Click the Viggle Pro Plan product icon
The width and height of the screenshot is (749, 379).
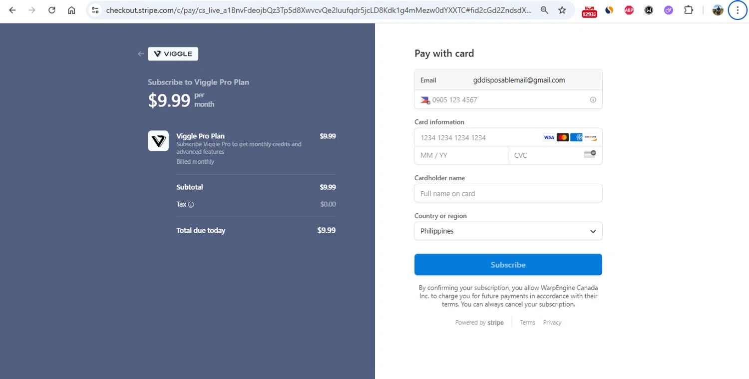click(158, 141)
